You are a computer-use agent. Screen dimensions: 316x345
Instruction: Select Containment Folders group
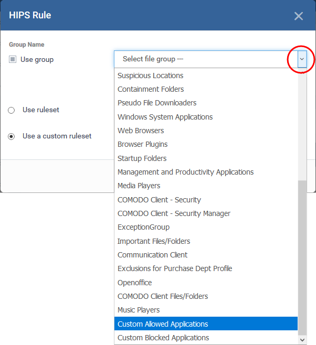pos(151,89)
